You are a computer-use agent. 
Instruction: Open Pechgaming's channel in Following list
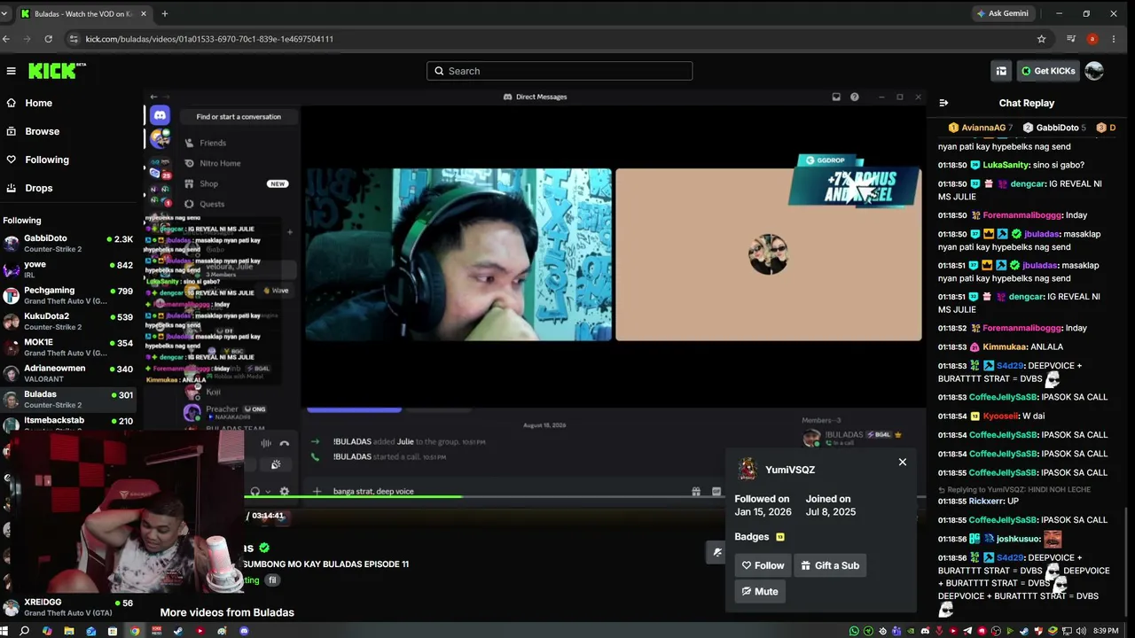pyautogui.click(x=69, y=294)
